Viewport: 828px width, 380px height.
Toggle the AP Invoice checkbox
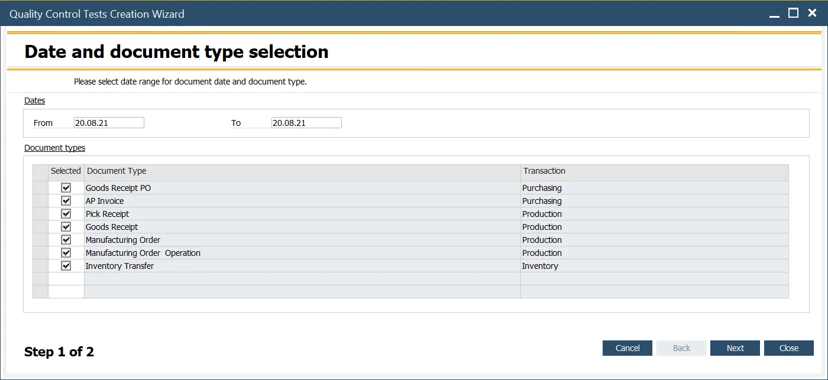point(66,201)
